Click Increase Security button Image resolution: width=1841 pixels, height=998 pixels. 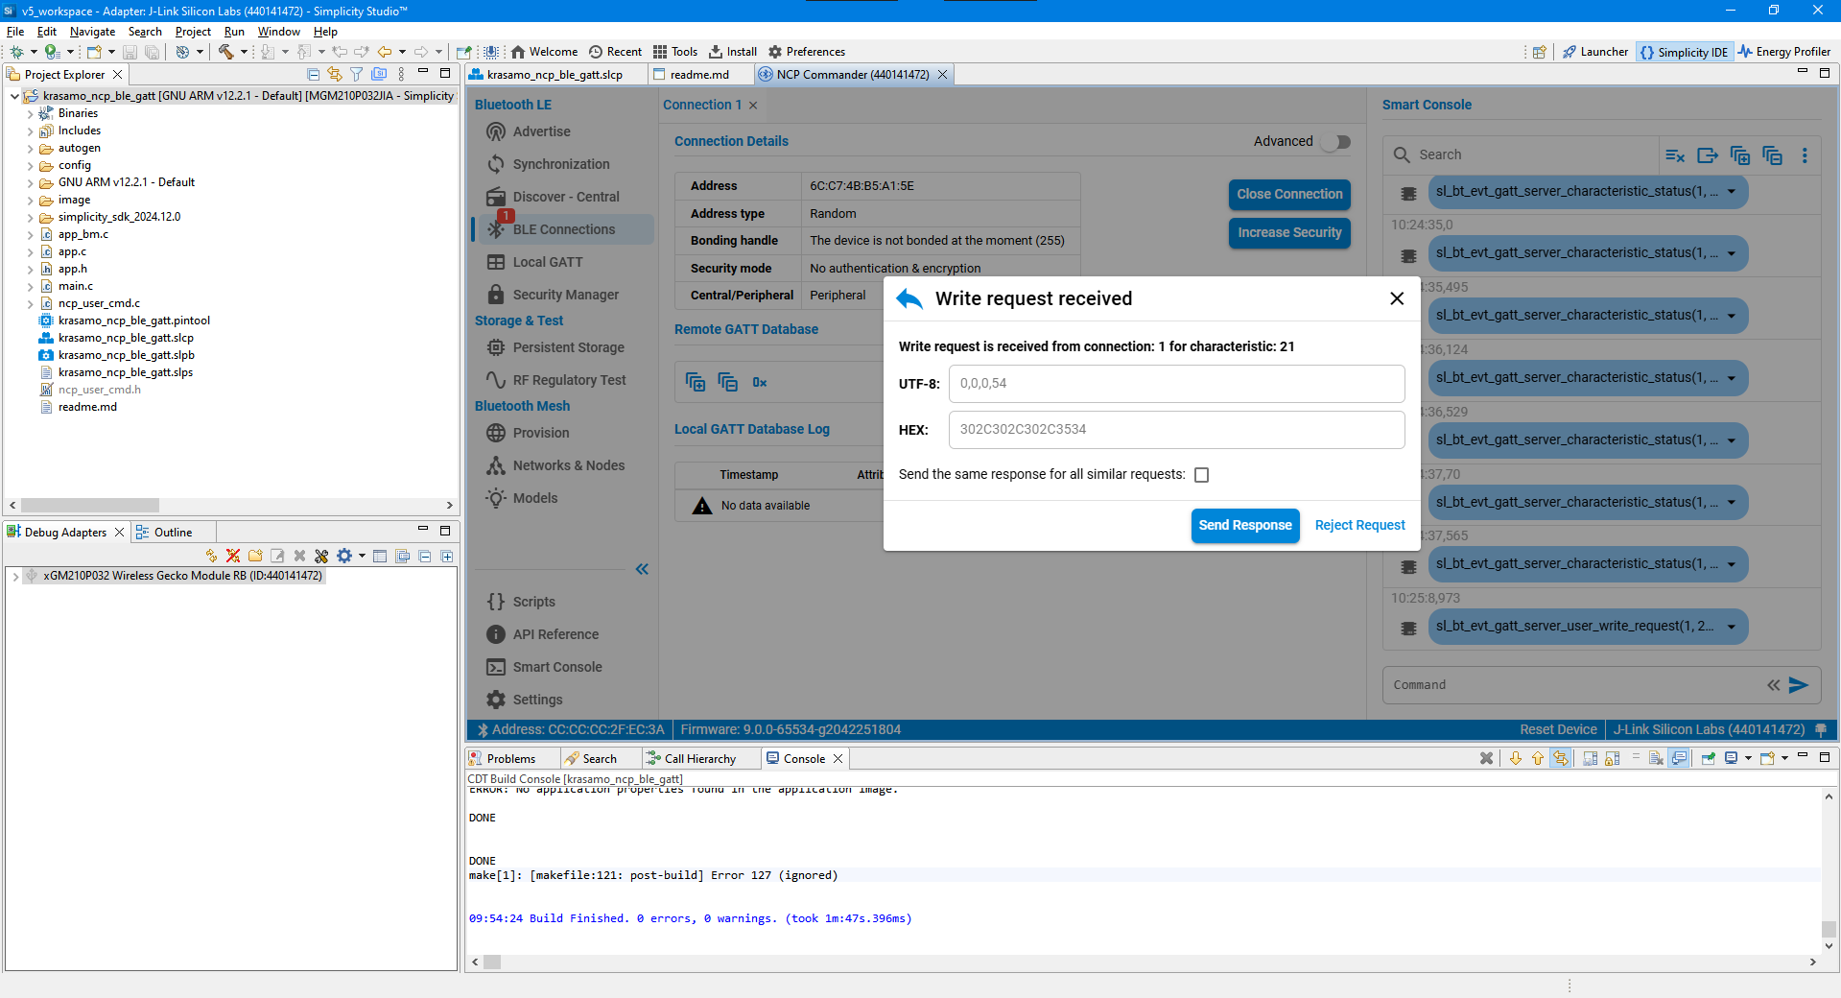(x=1289, y=232)
